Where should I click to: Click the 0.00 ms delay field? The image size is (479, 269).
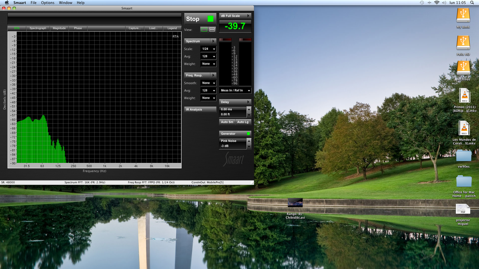coord(233,109)
